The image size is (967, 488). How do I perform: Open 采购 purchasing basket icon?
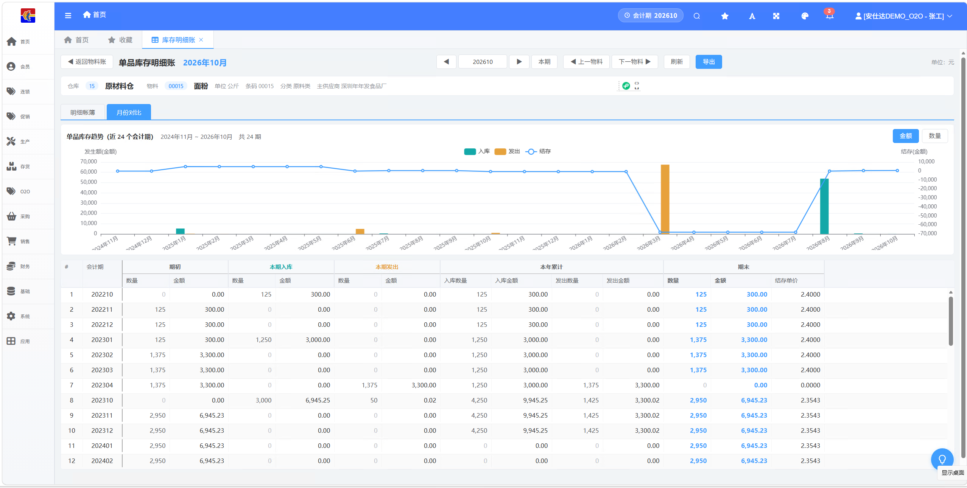click(11, 216)
